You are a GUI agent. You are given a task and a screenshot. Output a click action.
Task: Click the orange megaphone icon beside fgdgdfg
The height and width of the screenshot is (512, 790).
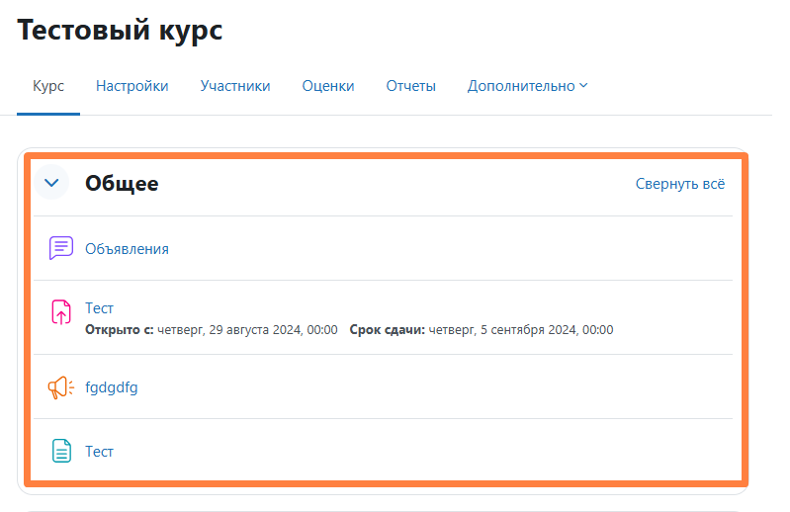pyautogui.click(x=61, y=387)
